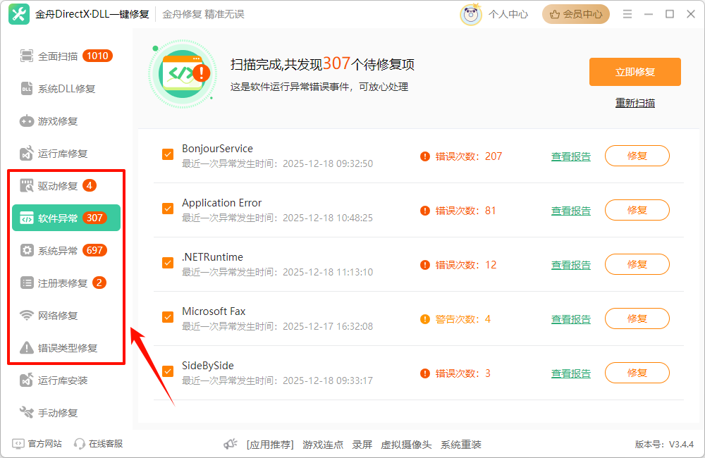Toggle the SideBySide checkbox
This screenshot has width=705, height=458.
(x=168, y=371)
